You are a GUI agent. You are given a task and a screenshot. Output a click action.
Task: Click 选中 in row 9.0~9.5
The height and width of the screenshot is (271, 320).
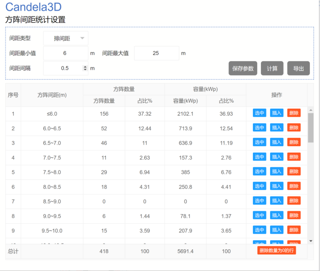pyautogui.click(x=259, y=216)
